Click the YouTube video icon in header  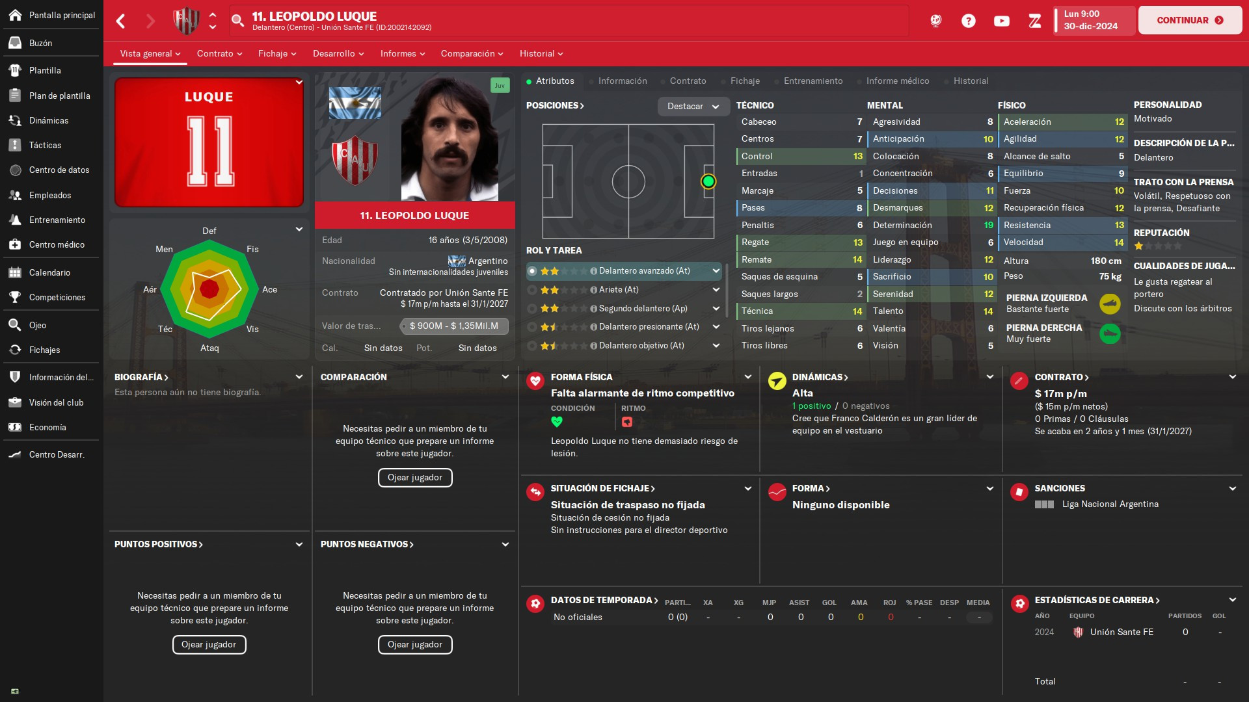coord(1002,21)
